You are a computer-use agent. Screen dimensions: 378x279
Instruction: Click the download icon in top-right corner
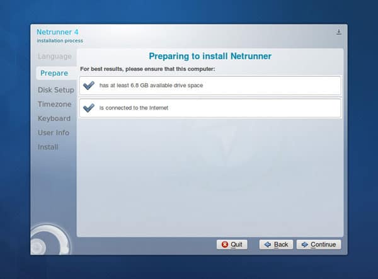coord(339,31)
